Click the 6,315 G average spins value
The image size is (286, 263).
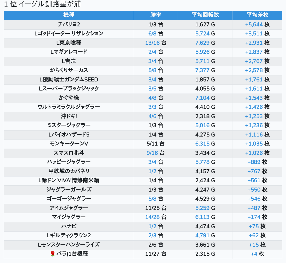(205, 144)
